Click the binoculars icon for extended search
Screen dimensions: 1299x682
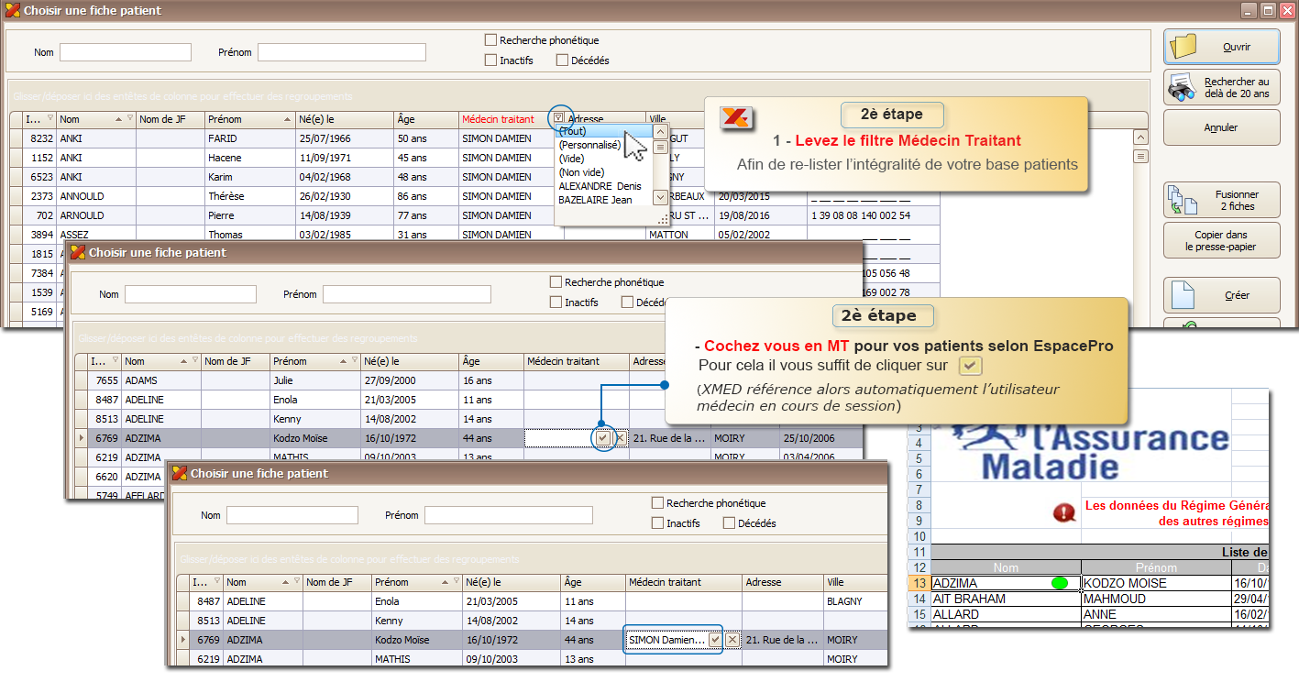1183,88
